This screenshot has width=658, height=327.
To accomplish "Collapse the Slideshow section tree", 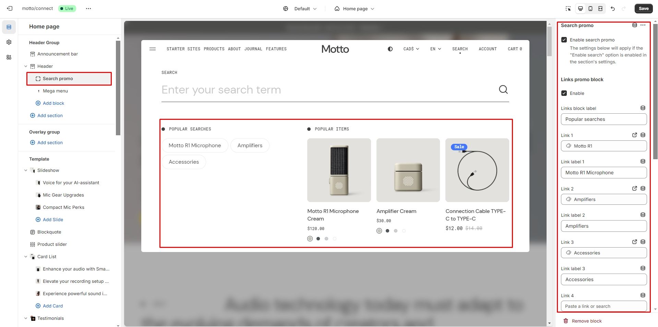I will [x=26, y=170].
